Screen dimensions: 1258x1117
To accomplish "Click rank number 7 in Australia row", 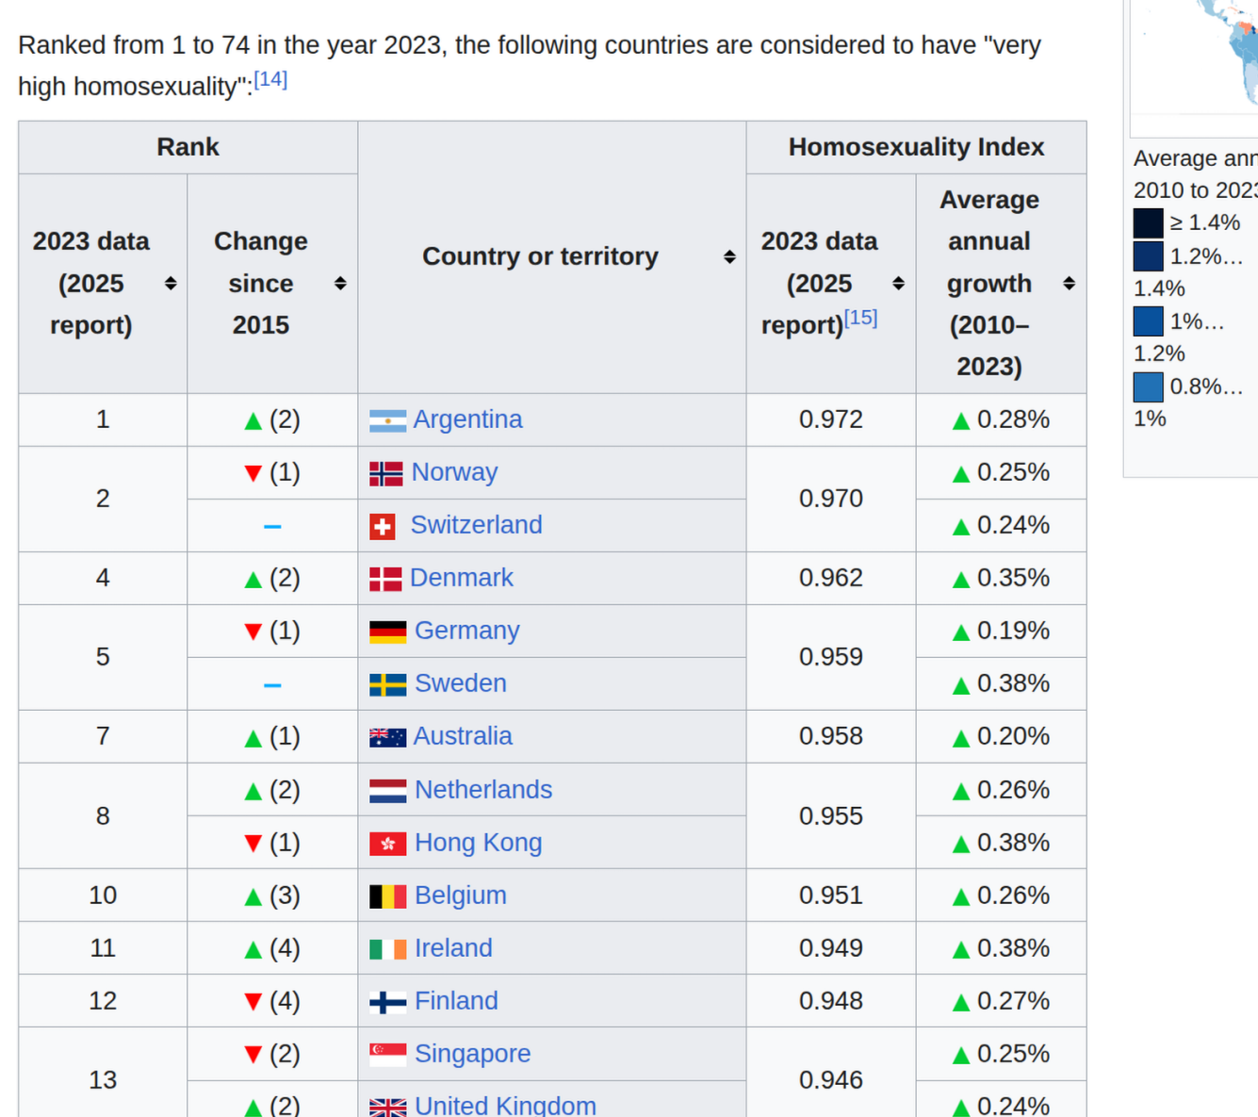I will (x=103, y=736).
